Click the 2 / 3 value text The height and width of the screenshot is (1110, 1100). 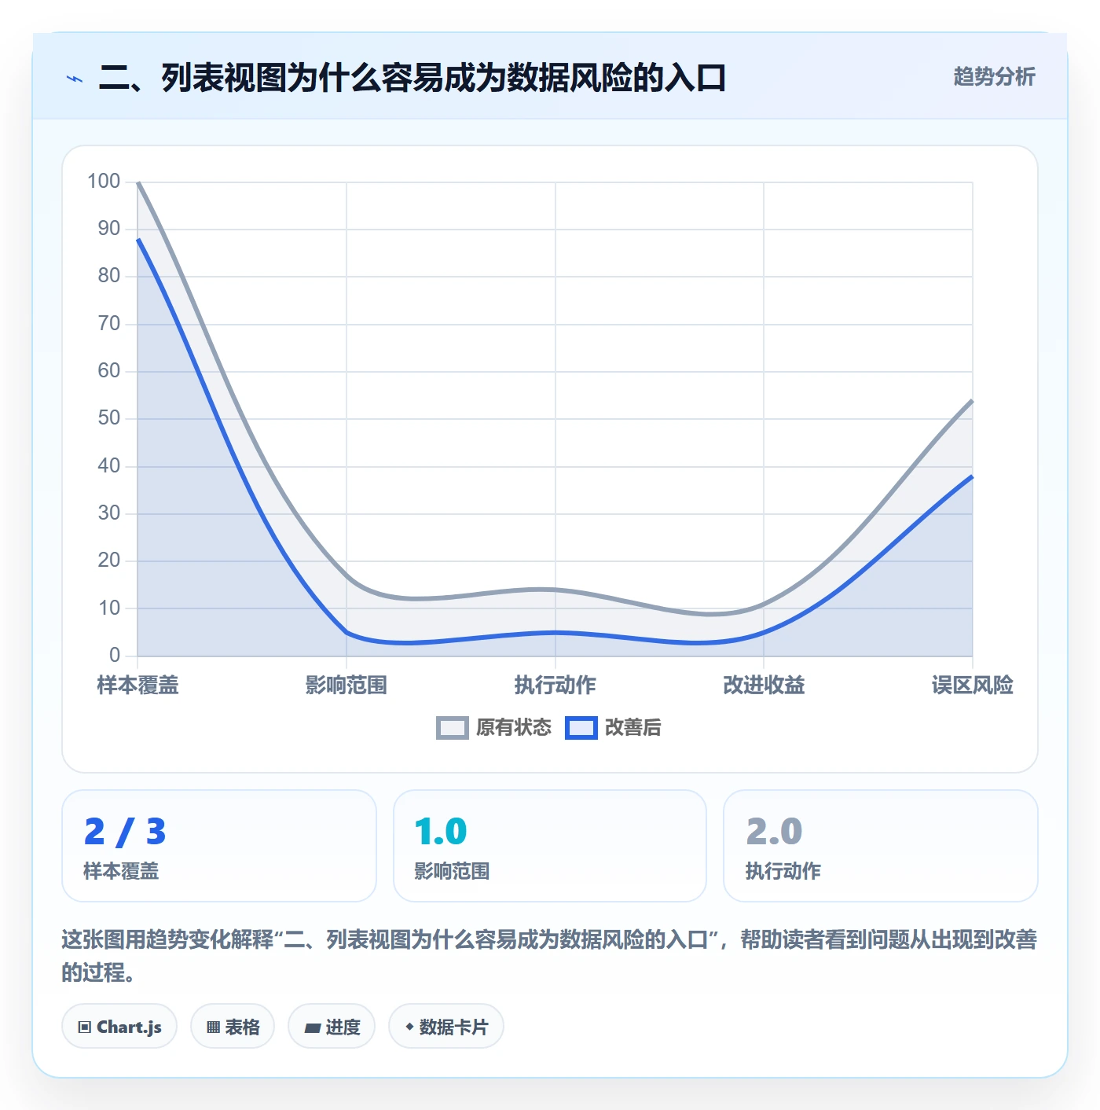[125, 832]
